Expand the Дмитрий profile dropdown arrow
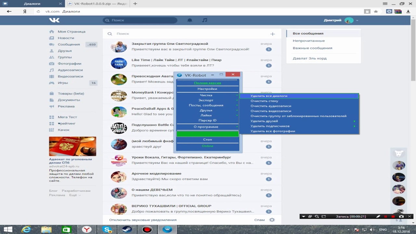This screenshot has width=416, height=234. [357, 20]
